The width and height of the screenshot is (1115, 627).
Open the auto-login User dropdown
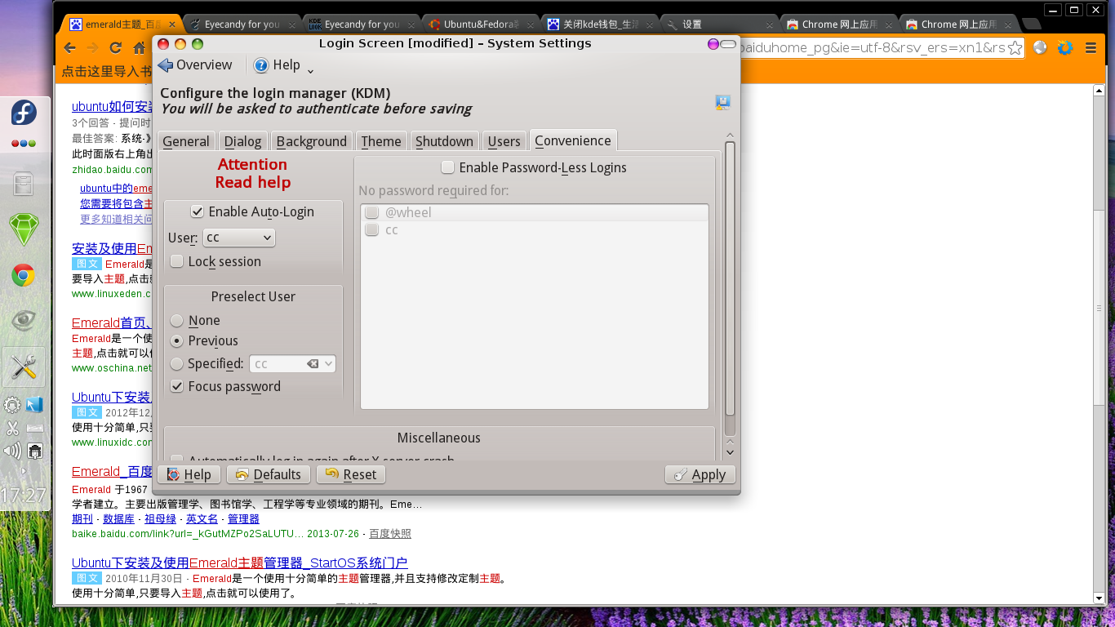pyautogui.click(x=238, y=238)
